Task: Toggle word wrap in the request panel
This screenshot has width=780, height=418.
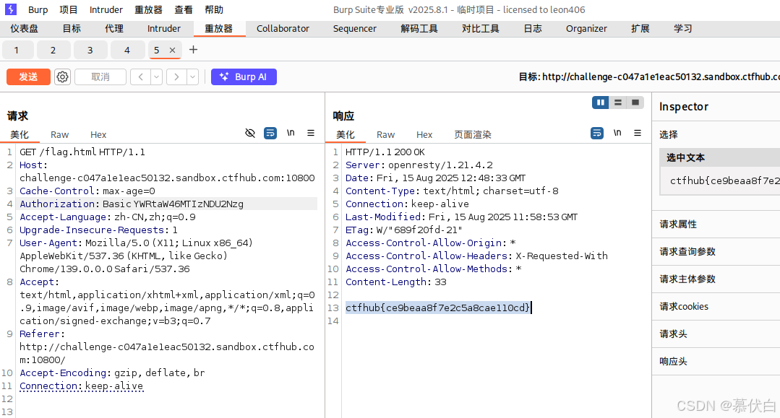Action: (270, 133)
